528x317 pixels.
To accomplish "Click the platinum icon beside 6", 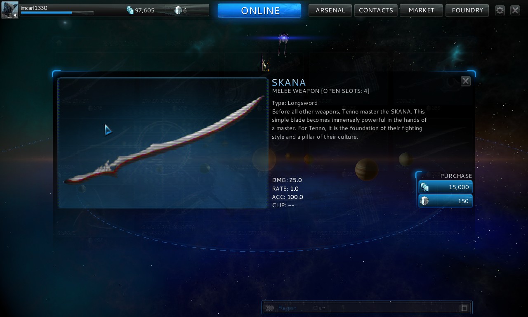I will tap(178, 10).
